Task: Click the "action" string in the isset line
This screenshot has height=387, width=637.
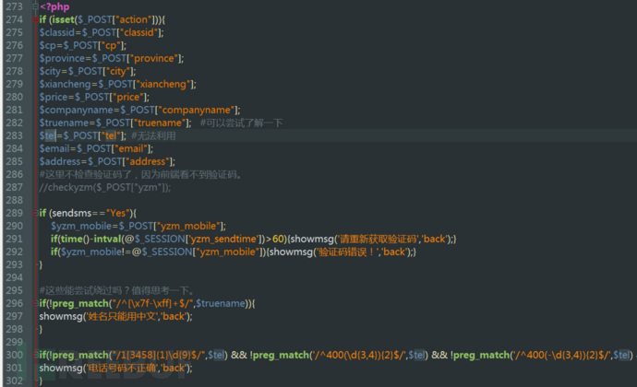Action: coord(136,19)
